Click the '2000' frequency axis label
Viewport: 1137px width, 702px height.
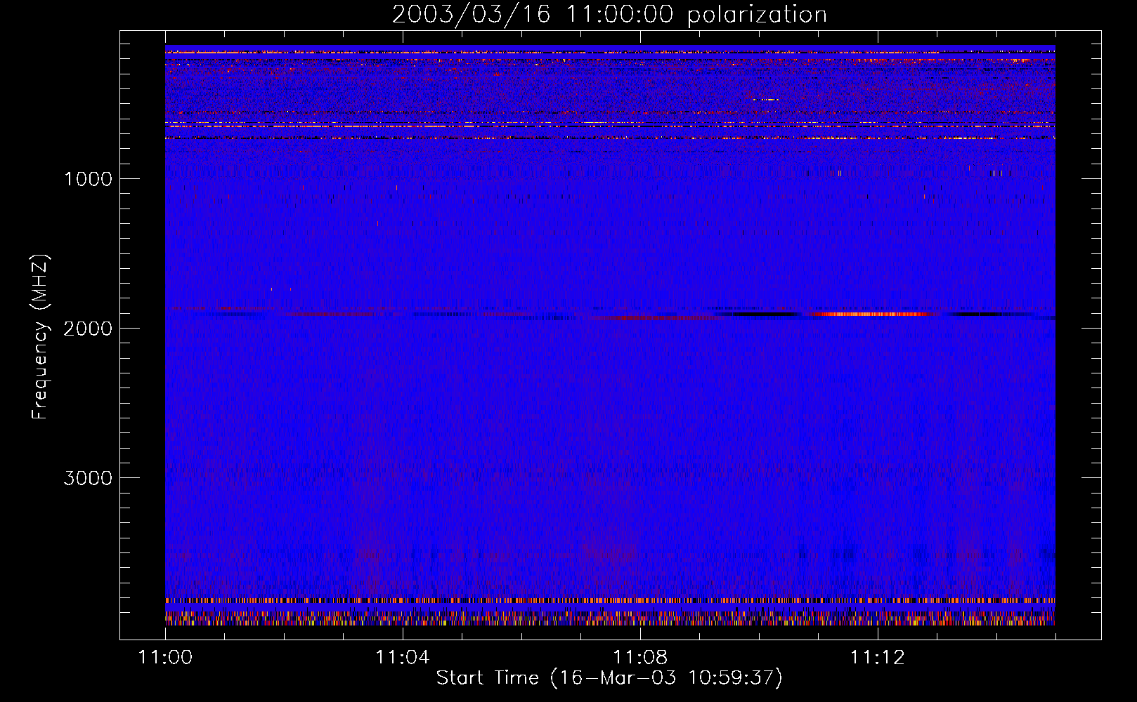click(x=88, y=329)
